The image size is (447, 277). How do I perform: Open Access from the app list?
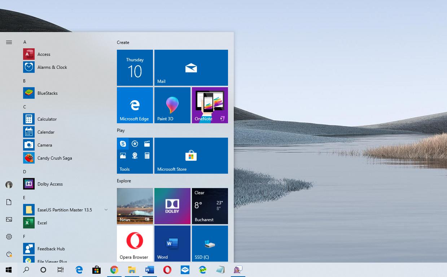coord(66,54)
